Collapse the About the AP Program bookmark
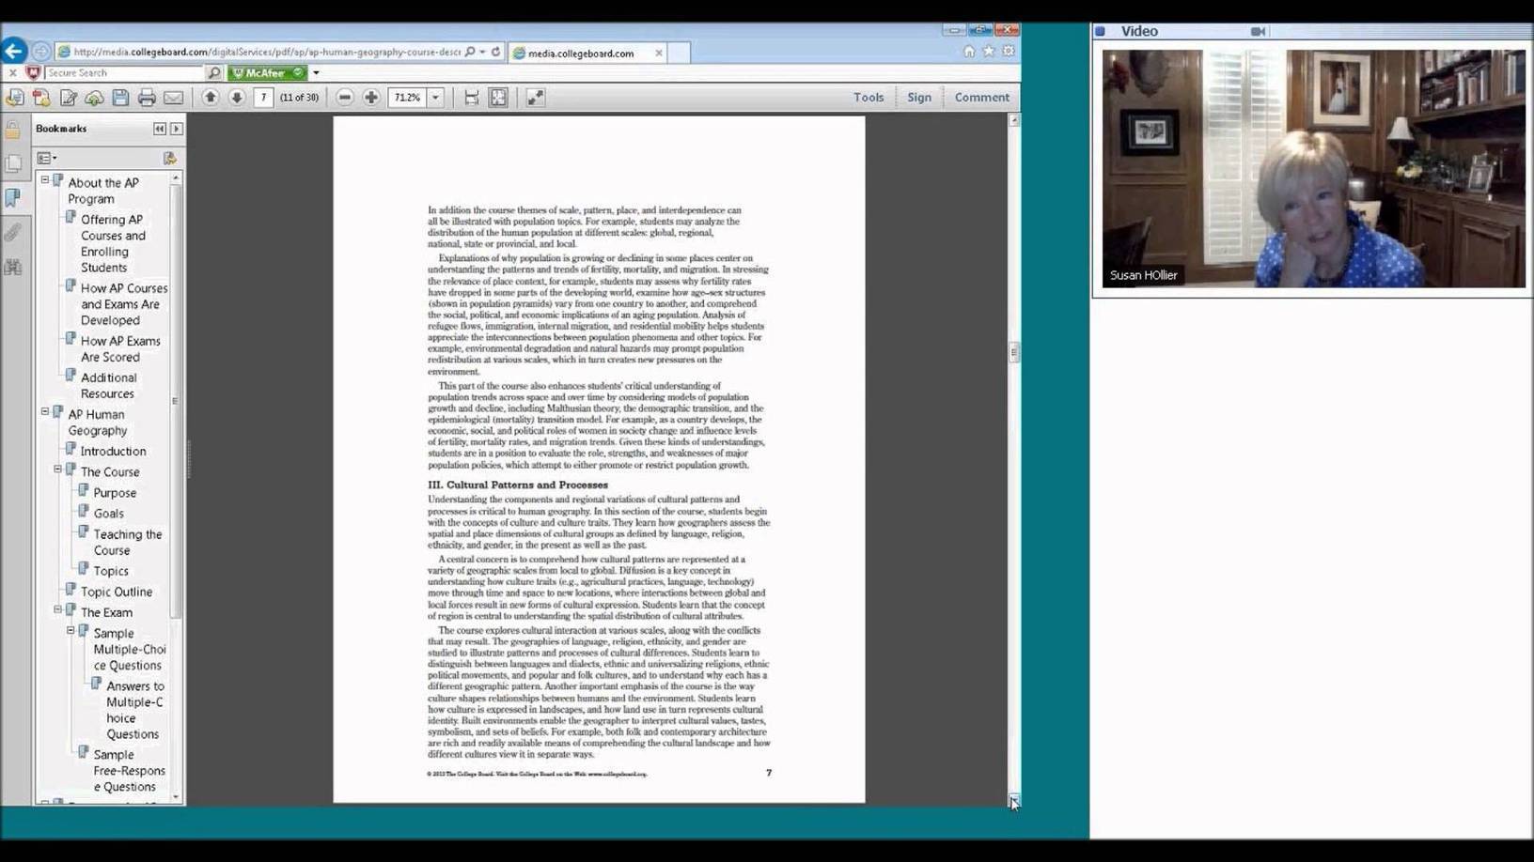The image size is (1534, 862). [x=45, y=179]
